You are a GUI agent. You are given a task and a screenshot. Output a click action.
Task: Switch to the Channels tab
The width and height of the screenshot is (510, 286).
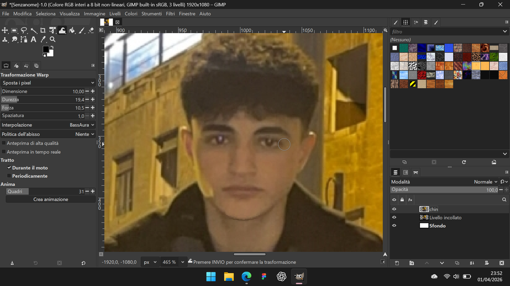point(406,173)
